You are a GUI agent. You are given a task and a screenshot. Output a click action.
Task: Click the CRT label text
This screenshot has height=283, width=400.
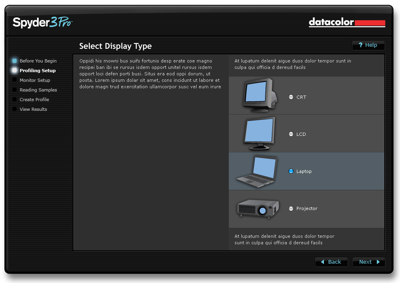(301, 97)
